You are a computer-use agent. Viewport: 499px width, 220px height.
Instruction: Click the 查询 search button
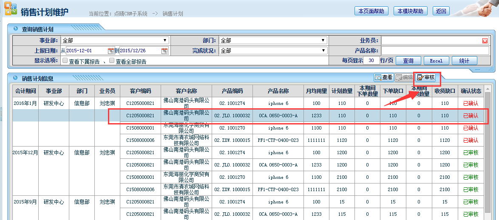(x=408, y=61)
